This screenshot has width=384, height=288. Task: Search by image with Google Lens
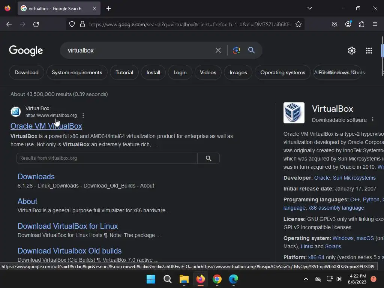[237, 51]
